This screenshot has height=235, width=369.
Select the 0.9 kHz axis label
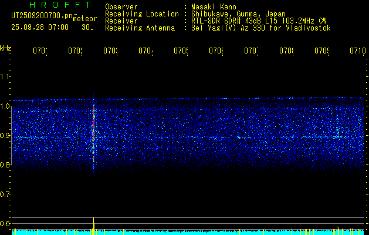(x=5, y=136)
